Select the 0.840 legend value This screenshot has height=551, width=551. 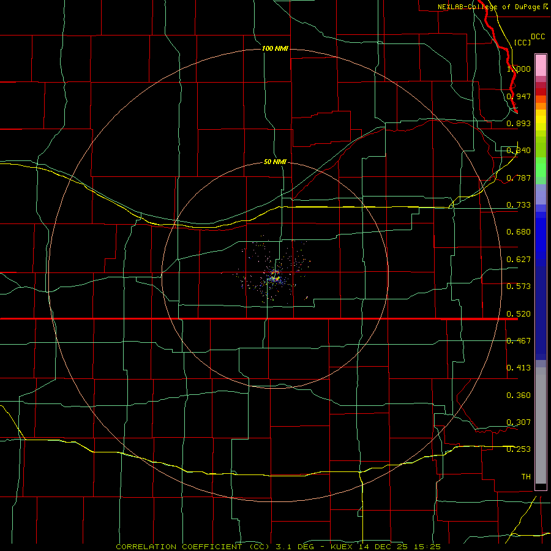(x=519, y=151)
